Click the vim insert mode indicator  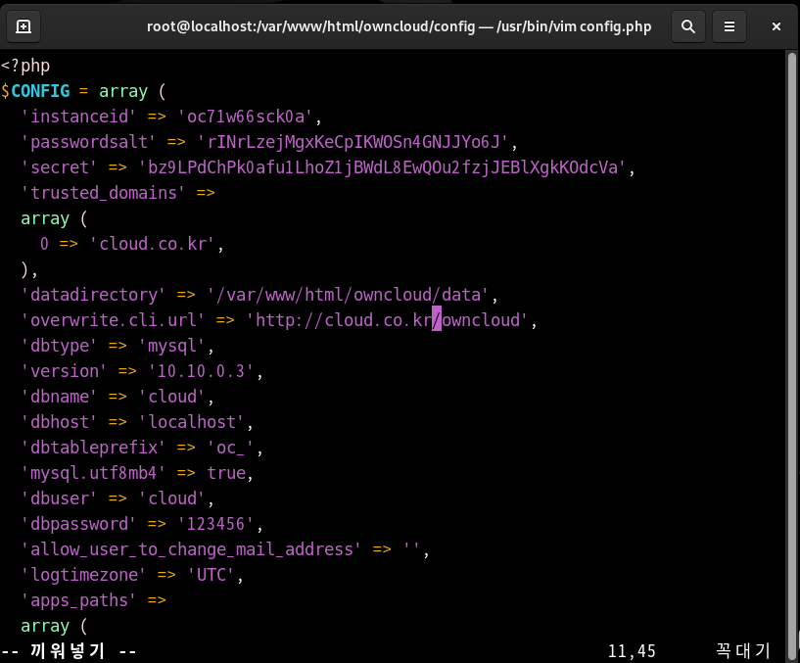click(x=69, y=651)
